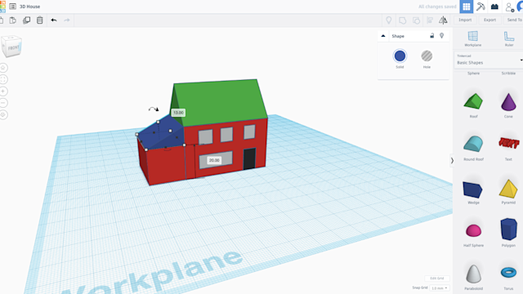
Task: Set shape to Solid
Action: click(x=400, y=59)
